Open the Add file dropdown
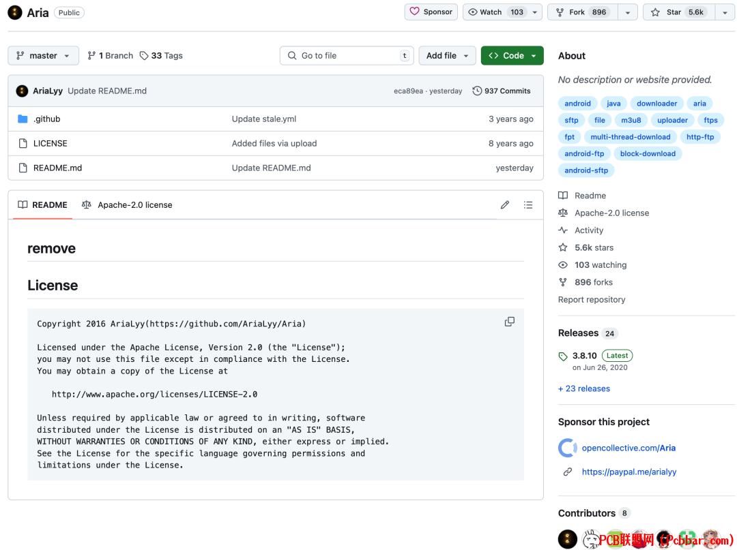The height and width of the screenshot is (550, 737). click(447, 55)
